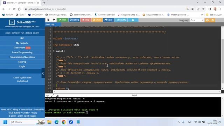
Task: Unfold the collapsed code at line 36
Action: pyautogui.click(x=61, y=76)
